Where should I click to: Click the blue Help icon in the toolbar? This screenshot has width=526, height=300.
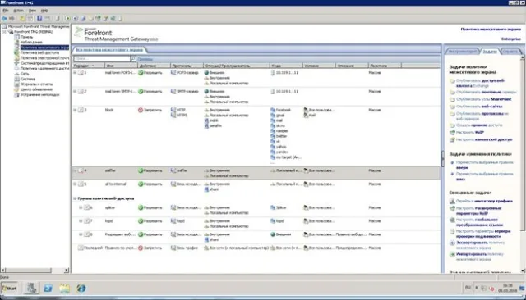click(x=39, y=19)
